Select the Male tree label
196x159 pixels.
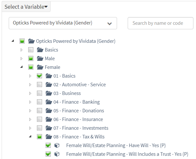coord(50,58)
